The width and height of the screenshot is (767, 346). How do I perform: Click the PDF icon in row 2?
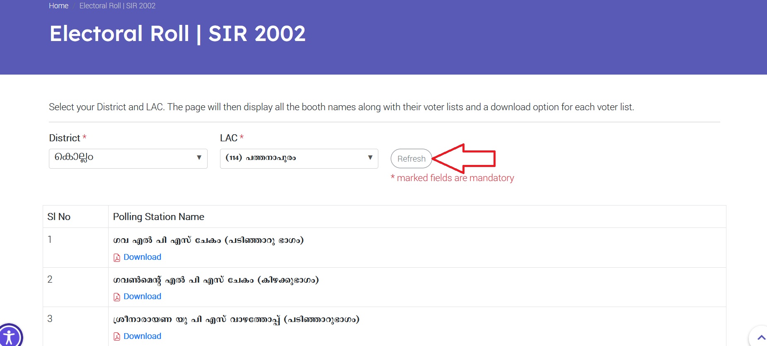click(x=117, y=297)
